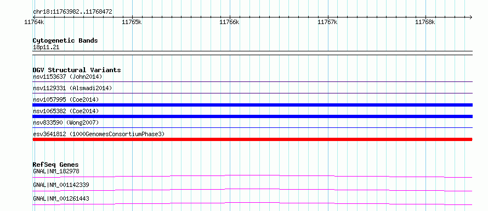Click the chr18:11763982..11768472 coordinate label
This screenshot has width=488, height=211.
[x=72, y=12]
